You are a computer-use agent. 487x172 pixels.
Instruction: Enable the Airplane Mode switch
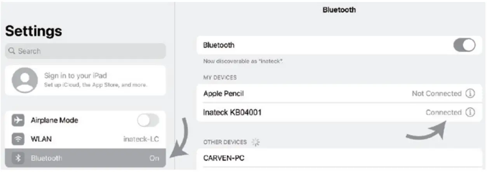coord(148,120)
